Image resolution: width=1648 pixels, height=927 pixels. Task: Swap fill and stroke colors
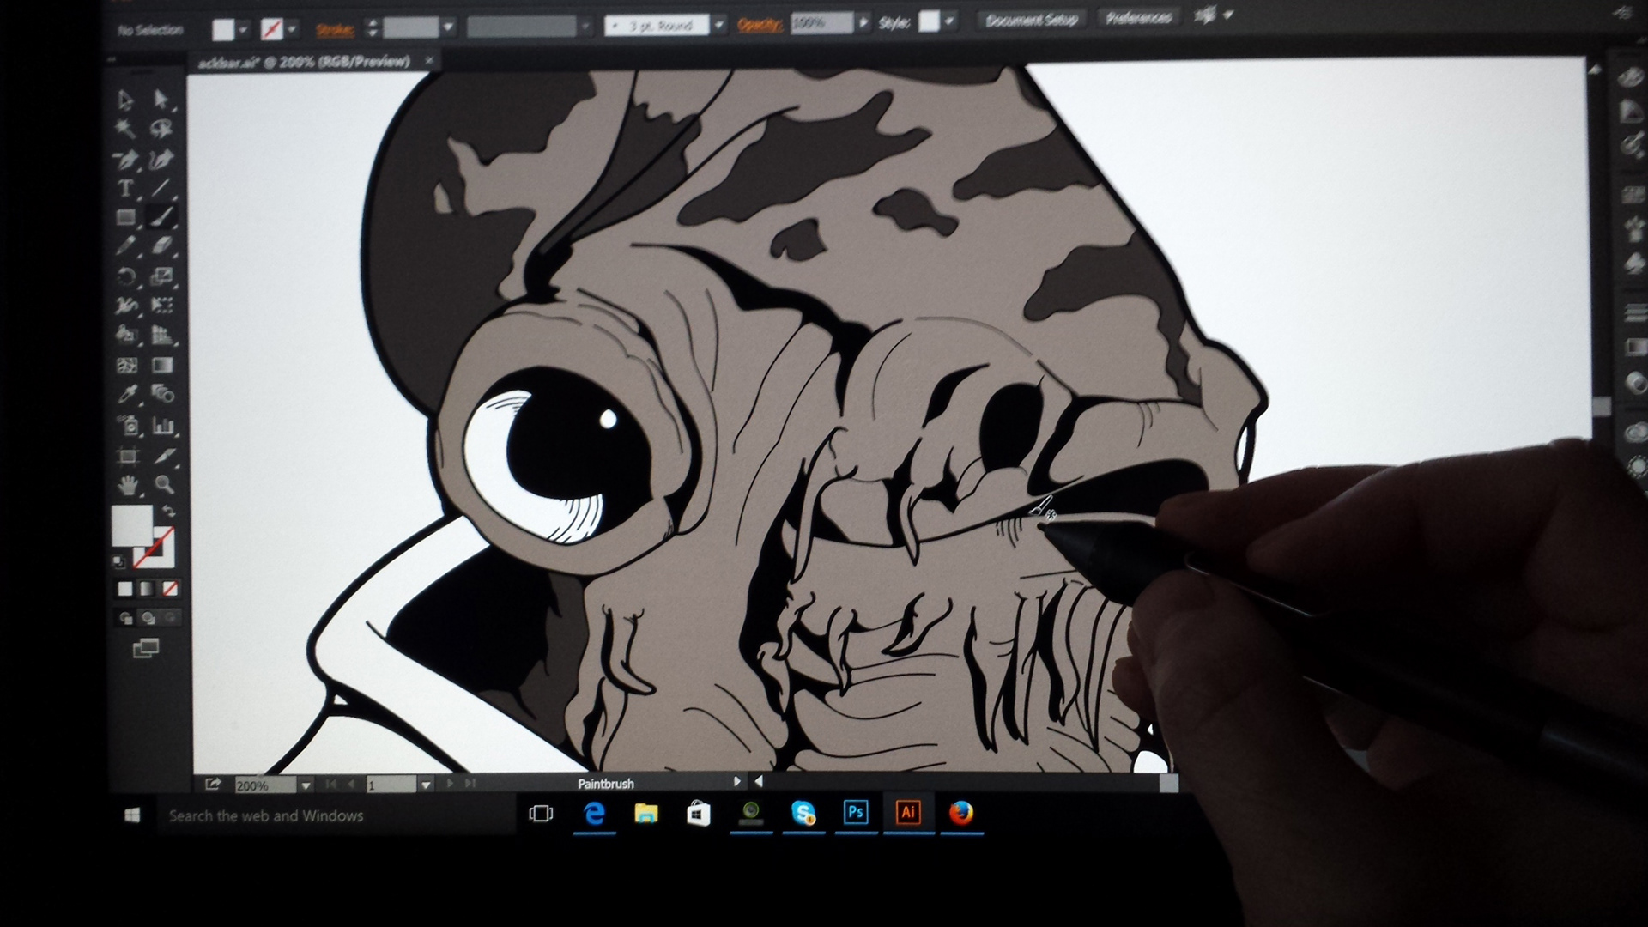[169, 511]
